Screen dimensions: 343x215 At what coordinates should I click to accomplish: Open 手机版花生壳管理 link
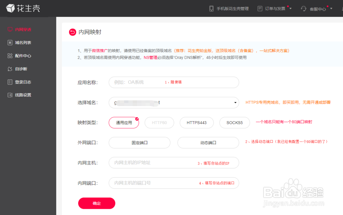(233, 9)
